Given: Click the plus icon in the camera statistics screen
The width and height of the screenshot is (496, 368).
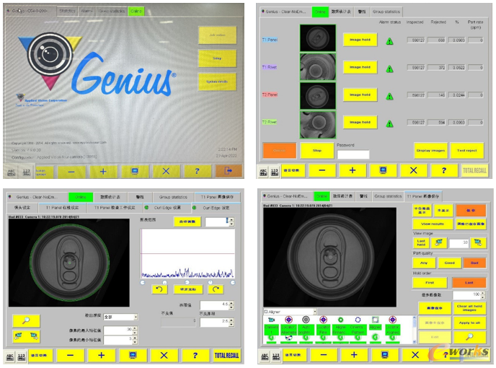Looking at the screenshot, I should pos(353,170).
